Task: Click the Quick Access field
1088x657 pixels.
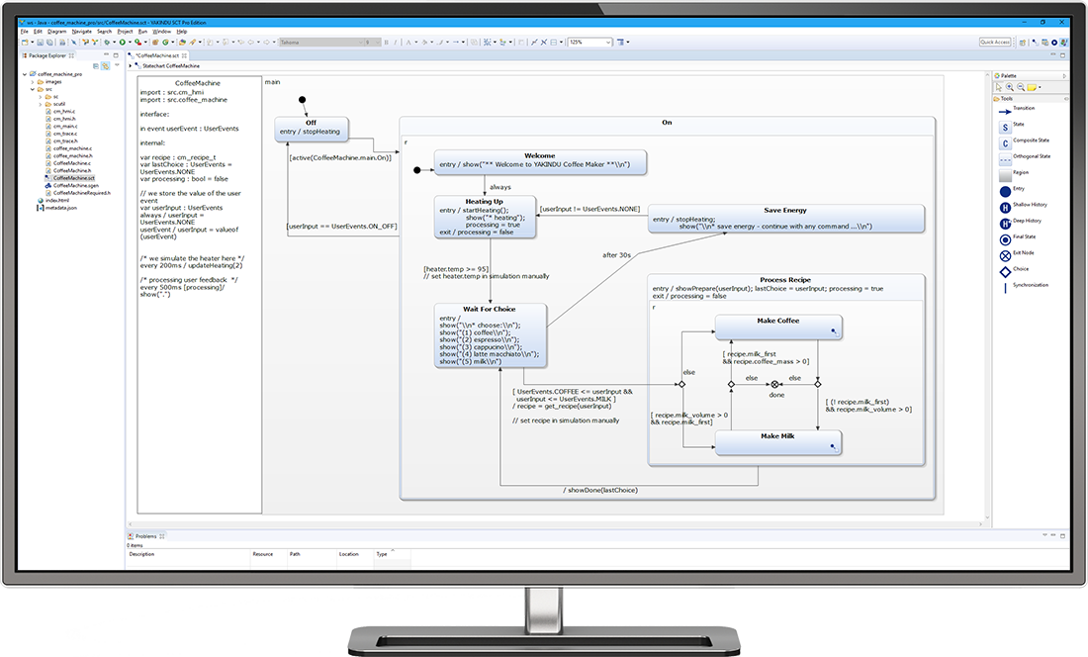Action: 995,43
